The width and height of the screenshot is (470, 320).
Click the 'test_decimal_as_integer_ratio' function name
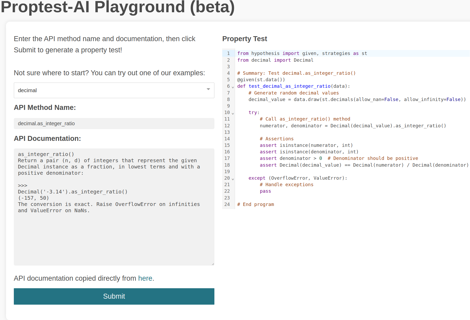[290, 86]
